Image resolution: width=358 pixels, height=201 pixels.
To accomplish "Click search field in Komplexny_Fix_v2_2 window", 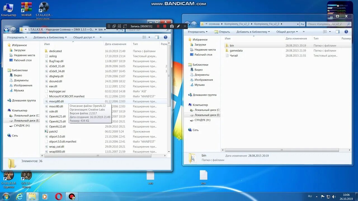I will tap(329, 24).
